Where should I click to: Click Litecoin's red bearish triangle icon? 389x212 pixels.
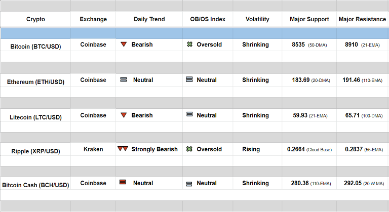tap(124, 115)
